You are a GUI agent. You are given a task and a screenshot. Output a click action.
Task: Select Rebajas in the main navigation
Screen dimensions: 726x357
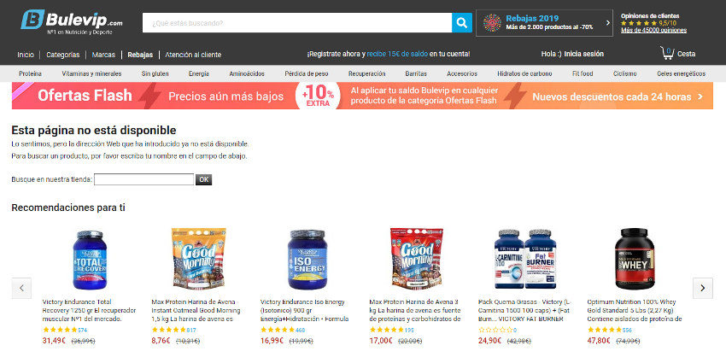tap(140, 55)
